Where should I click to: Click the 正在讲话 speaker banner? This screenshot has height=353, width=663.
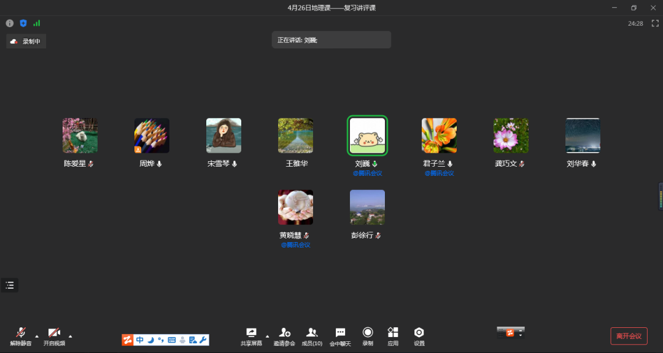(331, 40)
